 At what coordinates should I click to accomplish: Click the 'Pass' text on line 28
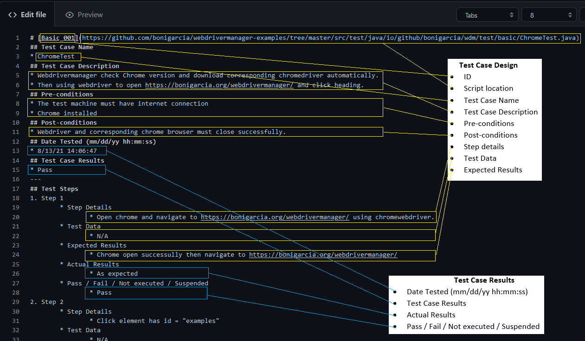click(x=104, y=292)
